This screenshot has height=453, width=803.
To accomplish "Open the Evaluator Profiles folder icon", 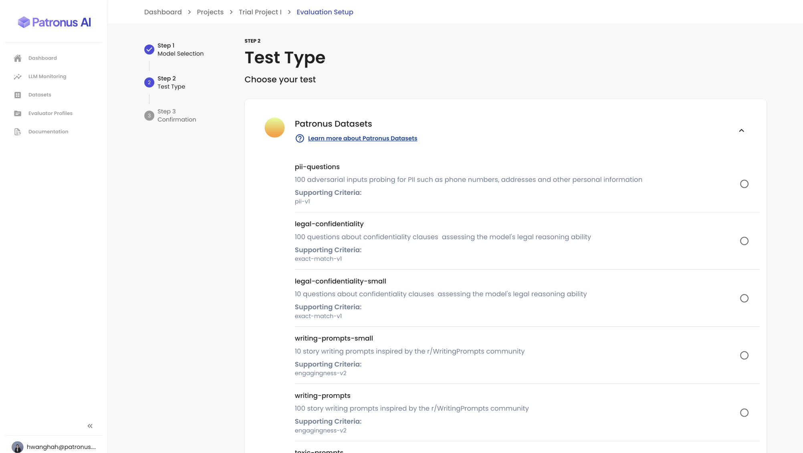I will click(18, 114).
